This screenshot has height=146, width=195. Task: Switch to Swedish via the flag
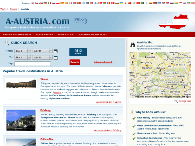pos(87,3)
